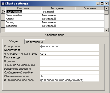
Task: Open the Обязательное поле value Нет
Action: pos(69,76)
